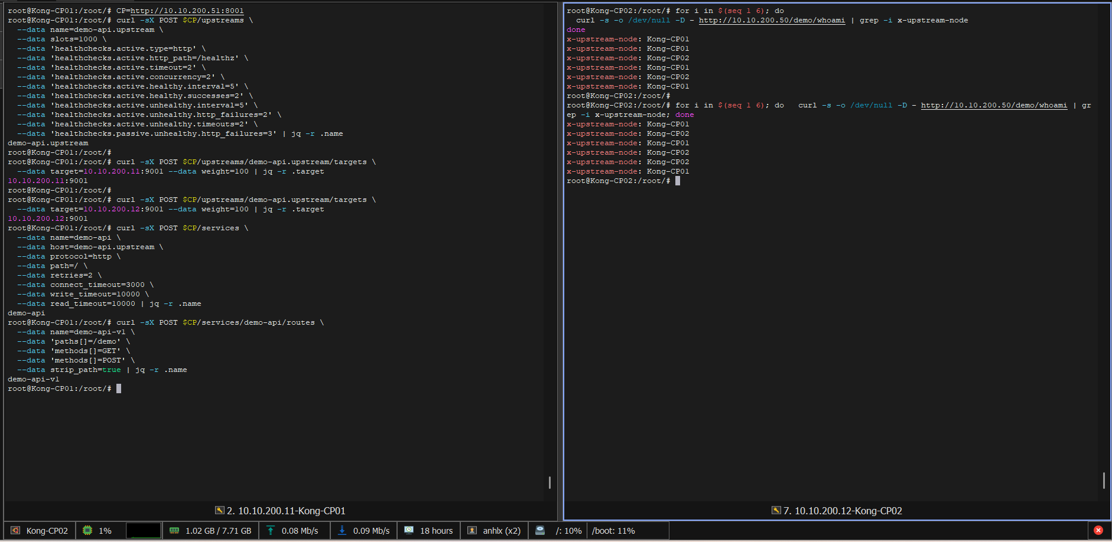The image size is (1112, 542).
Task: Click the 18 hours uptime value
Action: tap(437, 531)
